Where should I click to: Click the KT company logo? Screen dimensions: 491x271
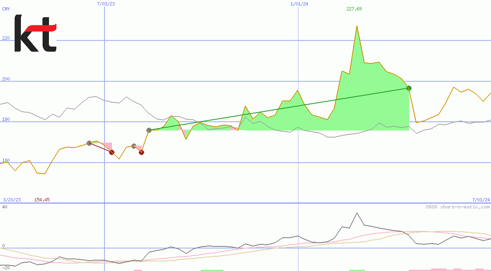click(x=35, y=33)
